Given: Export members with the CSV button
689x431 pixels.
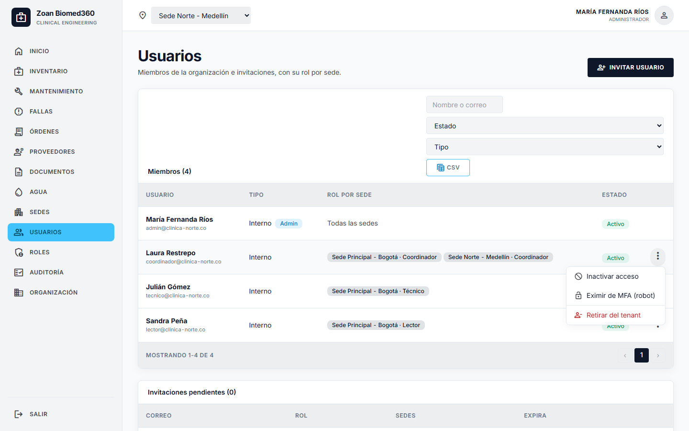Looking at the screenshot, I should pyautogui.click(x=448, y=168).
